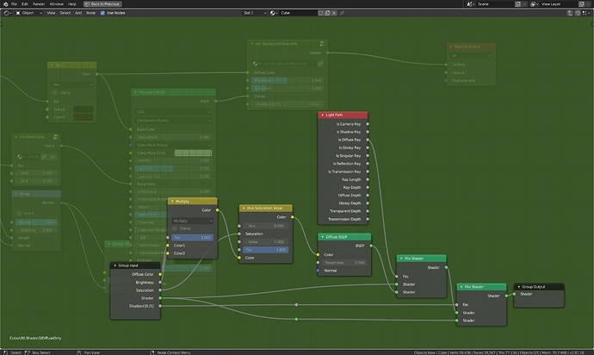The height and width of the screenshot is (355, 594).
Task: Pin the node tree with the pin icon
Action: point(342,13)
